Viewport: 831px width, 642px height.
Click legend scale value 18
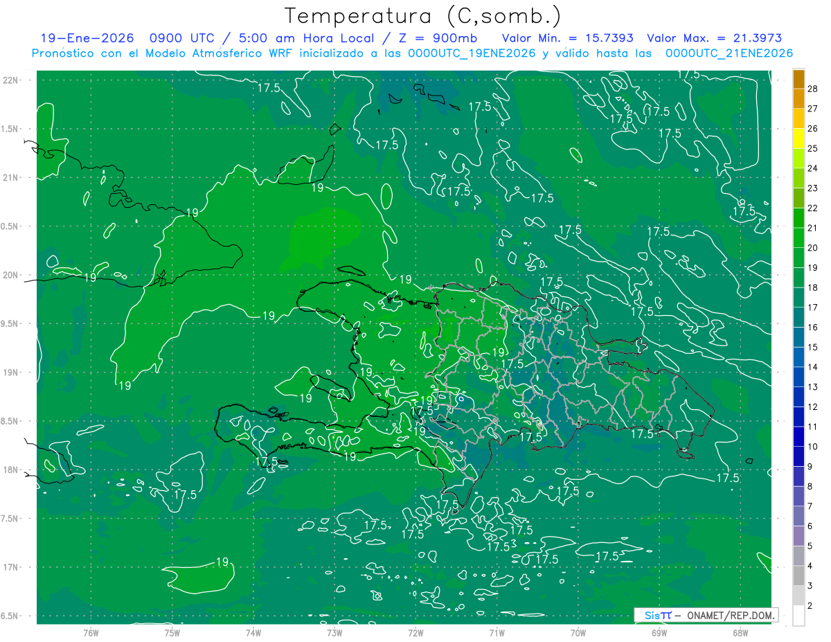click(x=813, y=287)
